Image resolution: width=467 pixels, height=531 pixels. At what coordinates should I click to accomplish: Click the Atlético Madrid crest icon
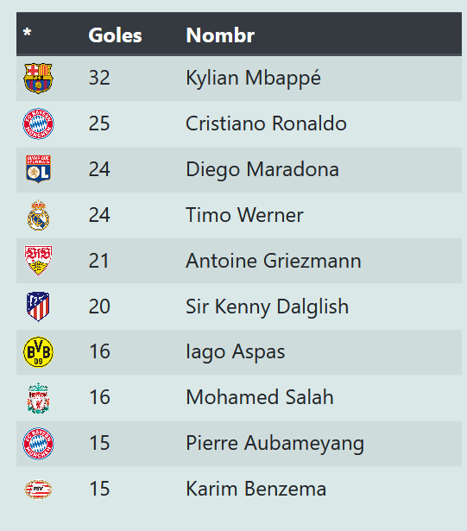coord(38,307)
